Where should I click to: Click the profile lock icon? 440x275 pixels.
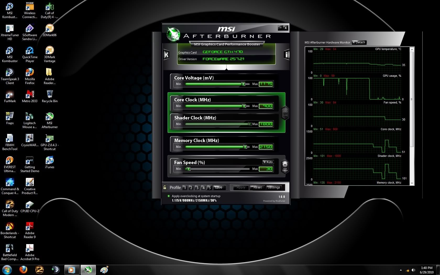[x=165, y=187]
